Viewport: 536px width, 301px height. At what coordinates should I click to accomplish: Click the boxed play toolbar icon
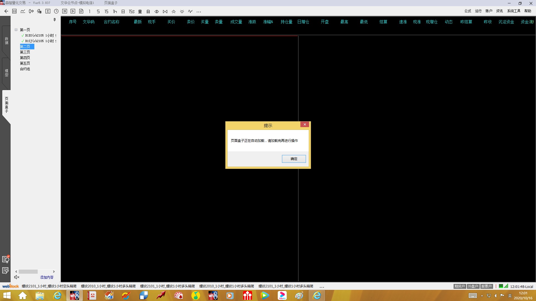pos(73,11)
